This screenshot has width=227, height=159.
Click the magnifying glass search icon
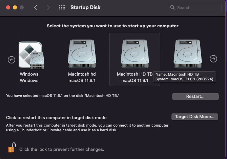tap(173, 7)
